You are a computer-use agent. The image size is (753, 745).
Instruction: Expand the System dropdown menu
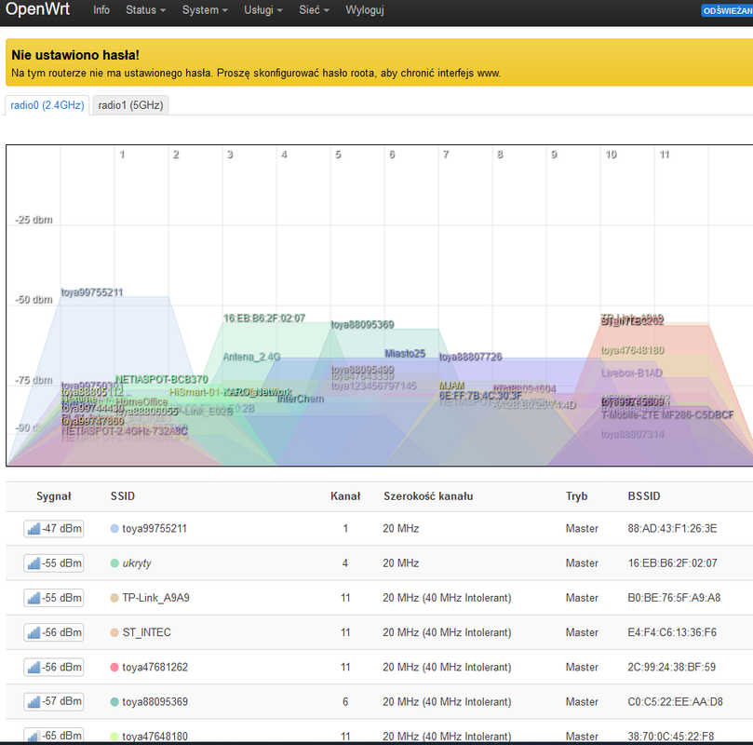pos(205,10)
